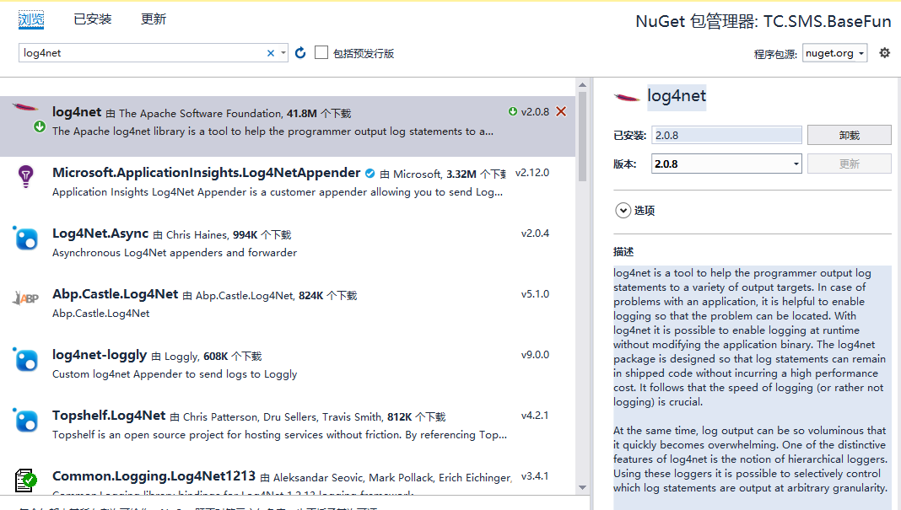Click the v9.0.0 version of log4net-loggly
This screenshot has height=510, width=901.
[535, 355]
